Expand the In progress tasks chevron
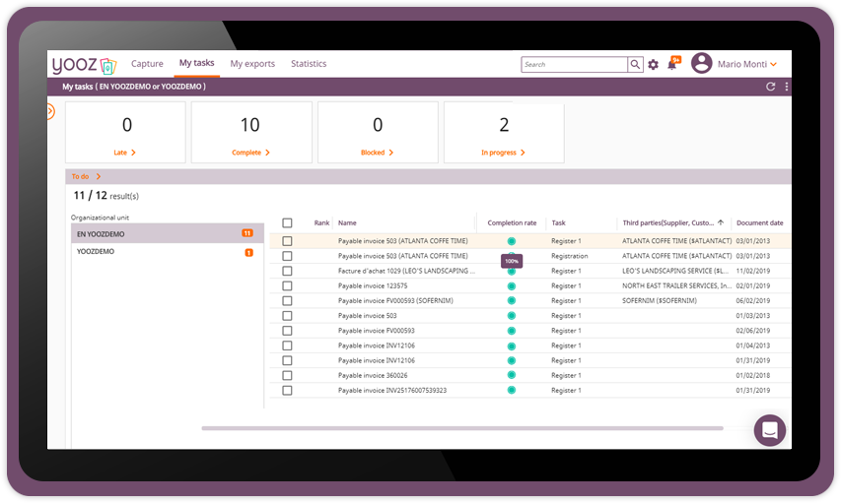Screen dimensions: 841x503 (523, 153)
